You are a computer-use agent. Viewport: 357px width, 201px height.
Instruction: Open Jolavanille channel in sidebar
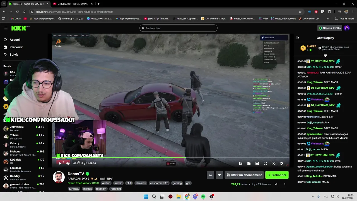click(24, 128)
